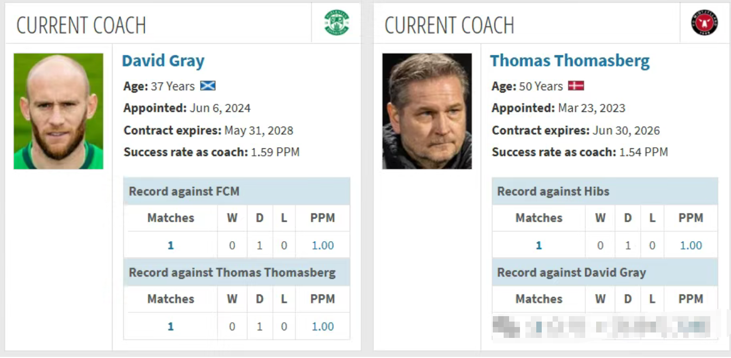Open David Gray's coach profile link
This screenshot has height=358, width=731.
pyautogui.click(x=163, y=61)
